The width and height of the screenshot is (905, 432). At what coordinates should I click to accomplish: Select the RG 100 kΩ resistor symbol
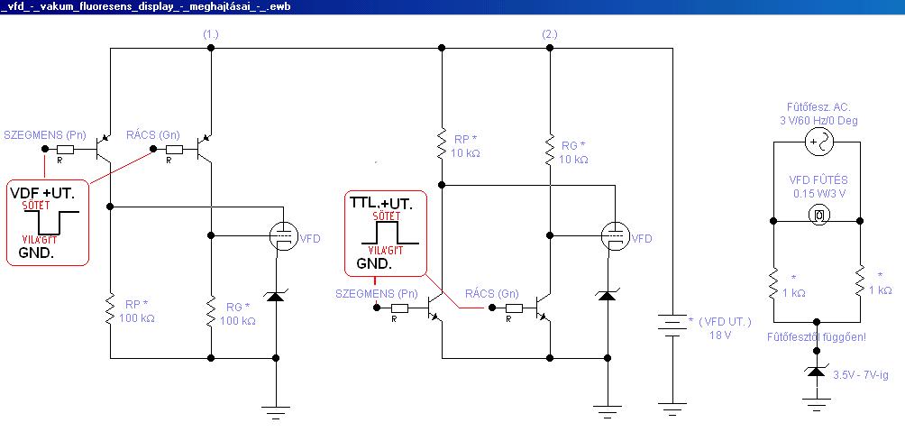click(x=211, y=309)
